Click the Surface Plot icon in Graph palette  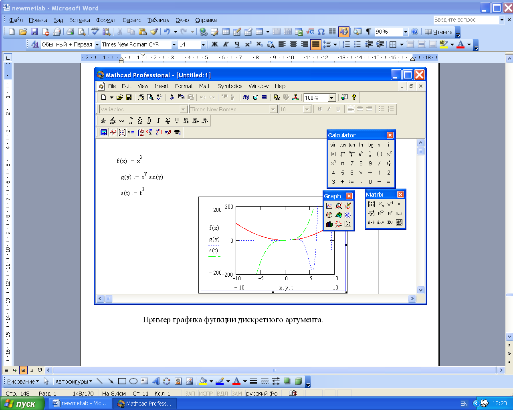339,215
